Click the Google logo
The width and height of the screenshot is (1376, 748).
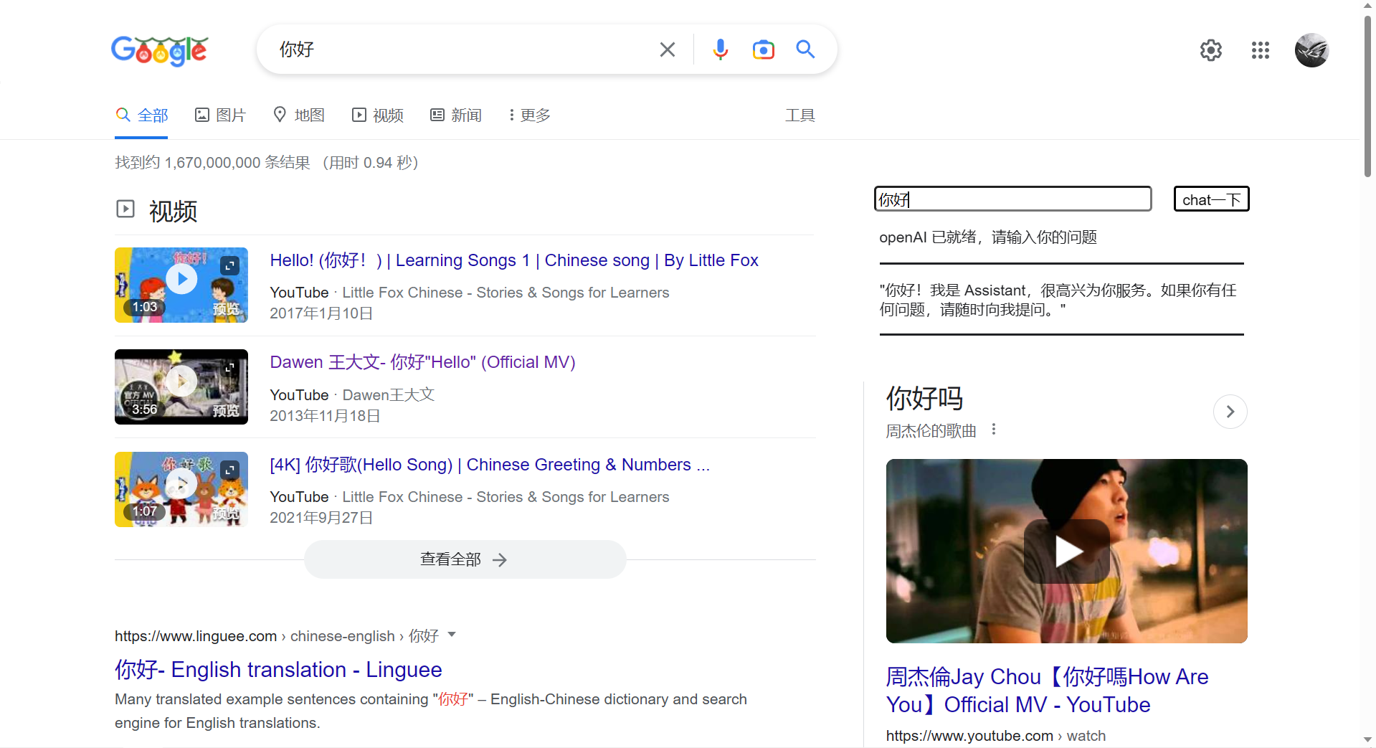pyautogui.click(x=159, y=50)
